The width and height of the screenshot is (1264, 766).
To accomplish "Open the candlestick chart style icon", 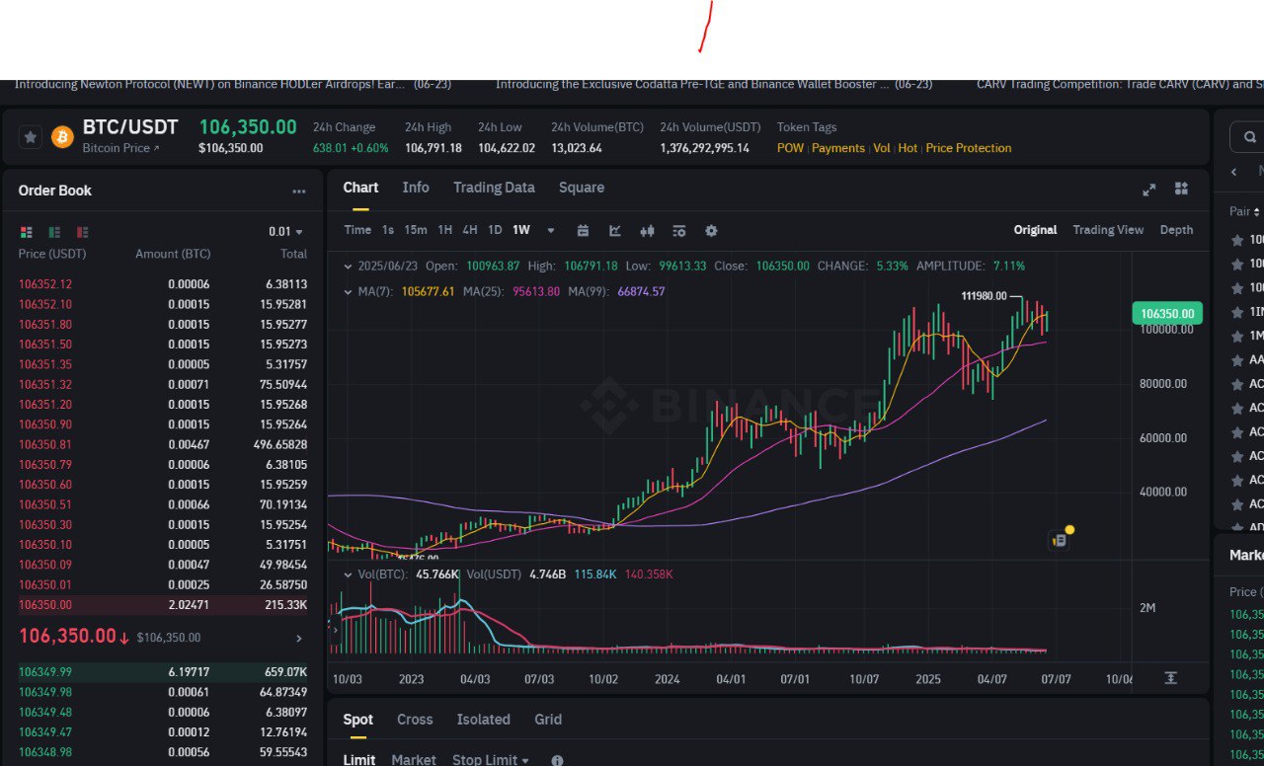I will click(x=648, y=231).
